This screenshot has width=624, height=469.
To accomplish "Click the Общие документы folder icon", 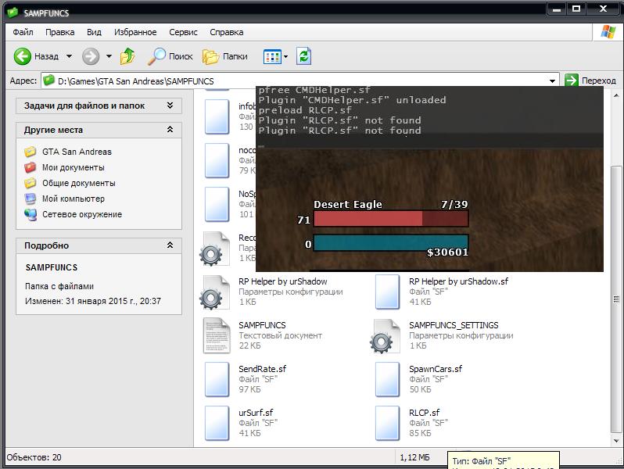I will (x=30, y=183).
